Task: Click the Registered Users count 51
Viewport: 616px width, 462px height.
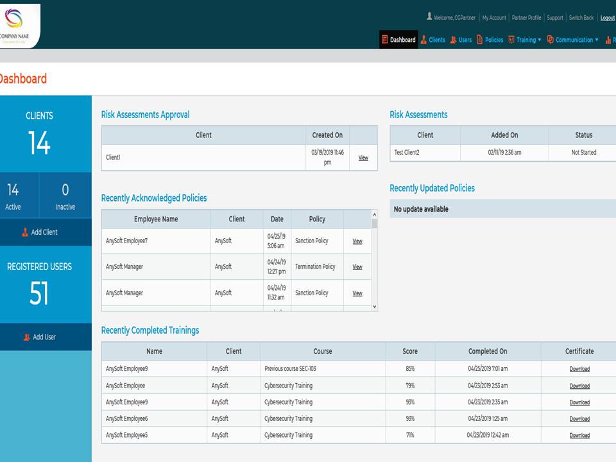Action: click(39, 293)
